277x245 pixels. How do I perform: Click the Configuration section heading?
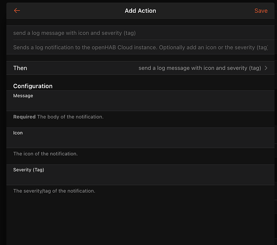(33, 86)
